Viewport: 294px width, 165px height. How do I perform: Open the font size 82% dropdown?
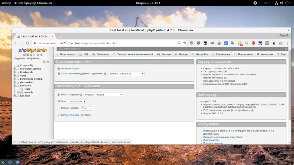pos(86,108)
